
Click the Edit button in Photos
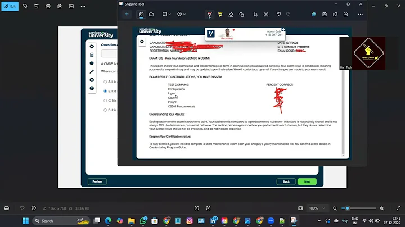(10, 6)
